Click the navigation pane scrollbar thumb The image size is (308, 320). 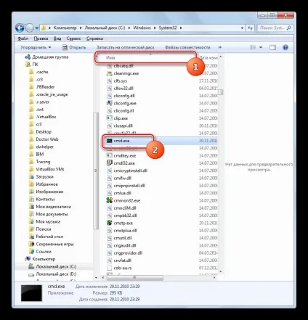coord(96,171)
